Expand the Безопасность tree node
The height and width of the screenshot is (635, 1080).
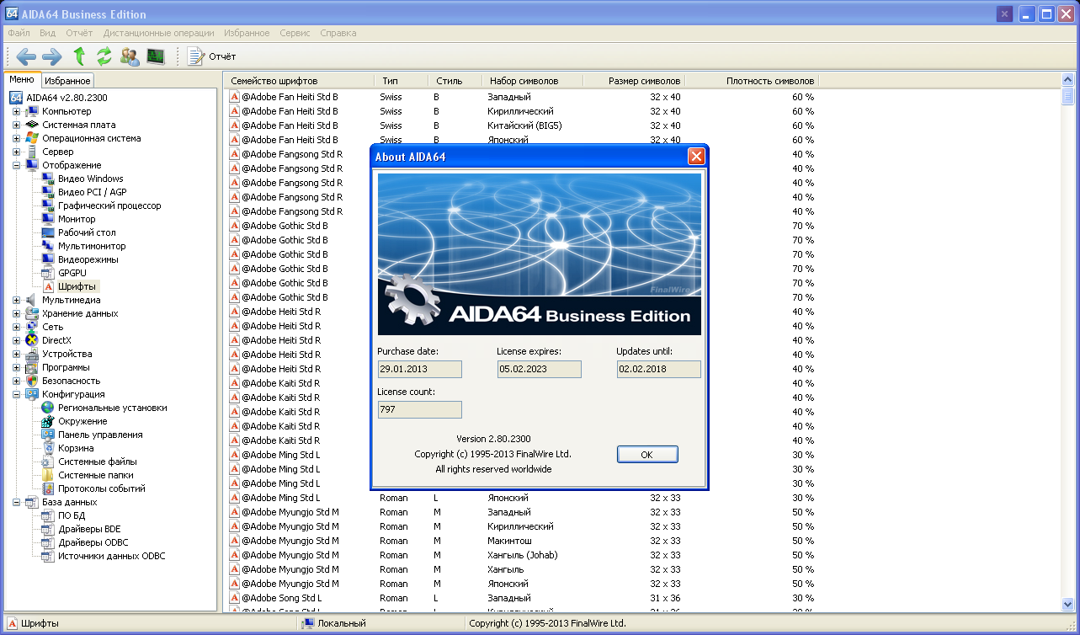click(16, 381)
